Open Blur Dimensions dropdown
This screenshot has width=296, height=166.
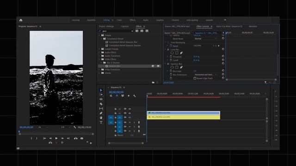click(x=205, y=75)
